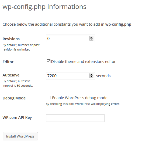Click the 'WordPress will displaying errors' hint text
Screen dimensions: 152x144
point(97,104)
